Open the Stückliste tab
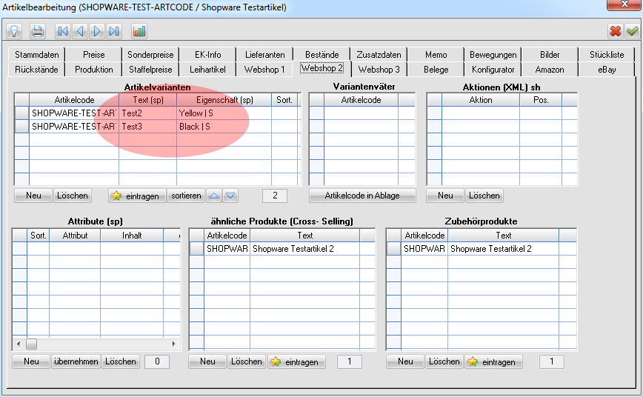 607,55
